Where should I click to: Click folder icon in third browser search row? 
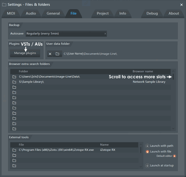(x=14, y=87)
